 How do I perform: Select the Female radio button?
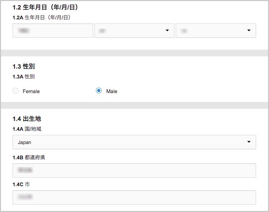pos(15,91)
